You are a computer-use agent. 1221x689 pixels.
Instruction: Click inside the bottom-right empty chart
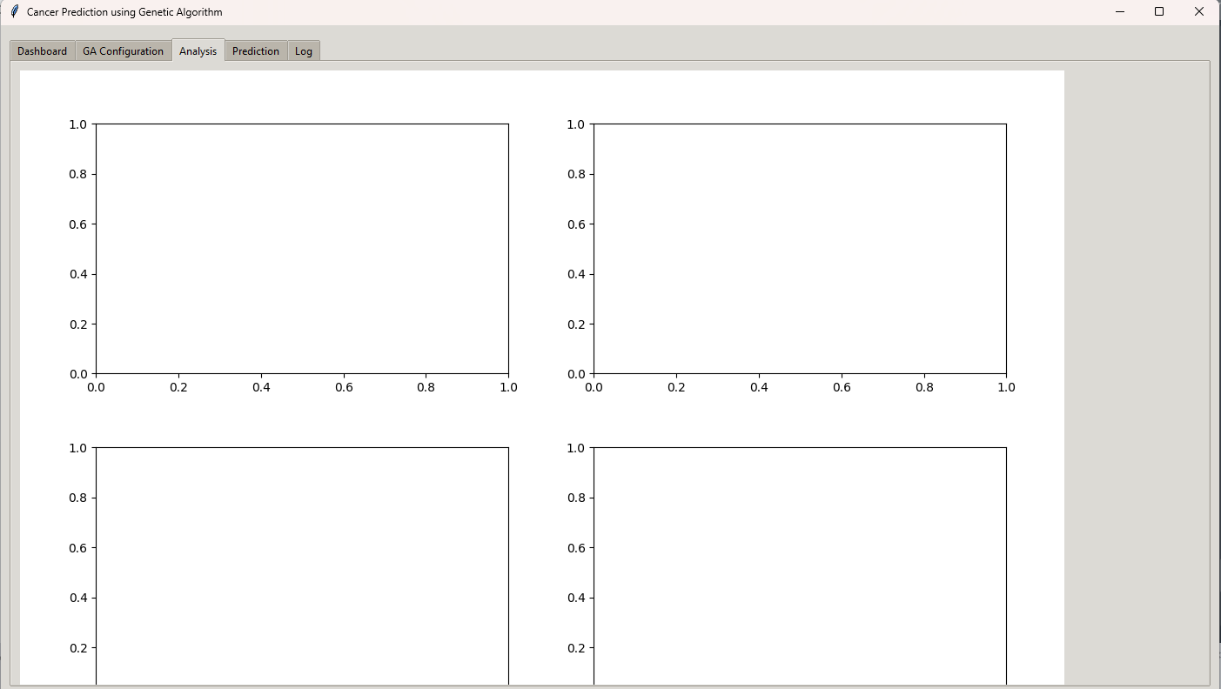coord(800,565)
